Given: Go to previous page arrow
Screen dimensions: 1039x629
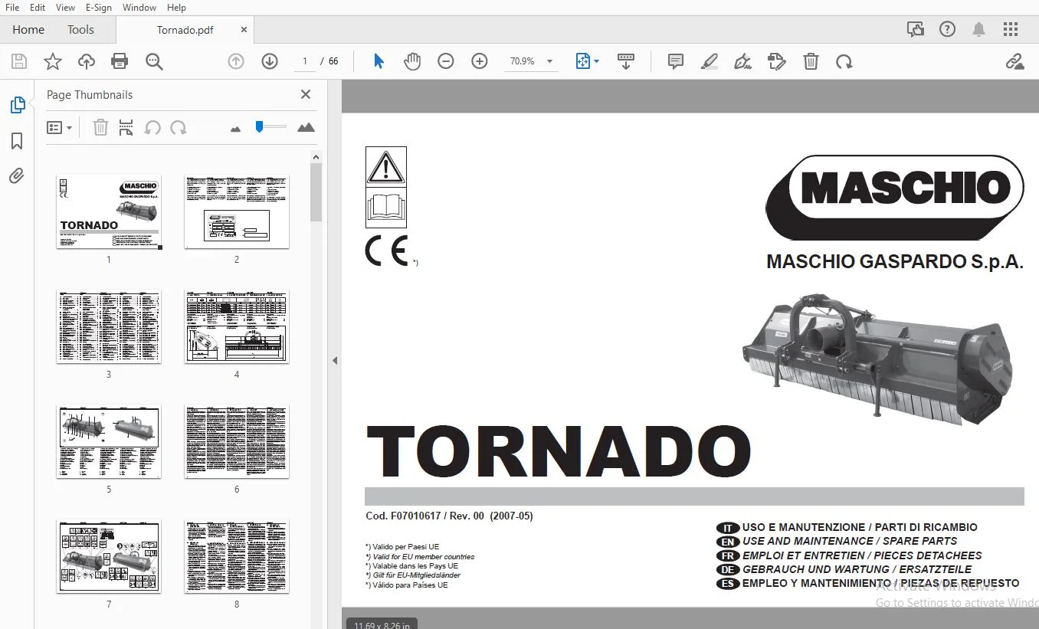Looking at the screenshot, I should (x=236, y=61).
